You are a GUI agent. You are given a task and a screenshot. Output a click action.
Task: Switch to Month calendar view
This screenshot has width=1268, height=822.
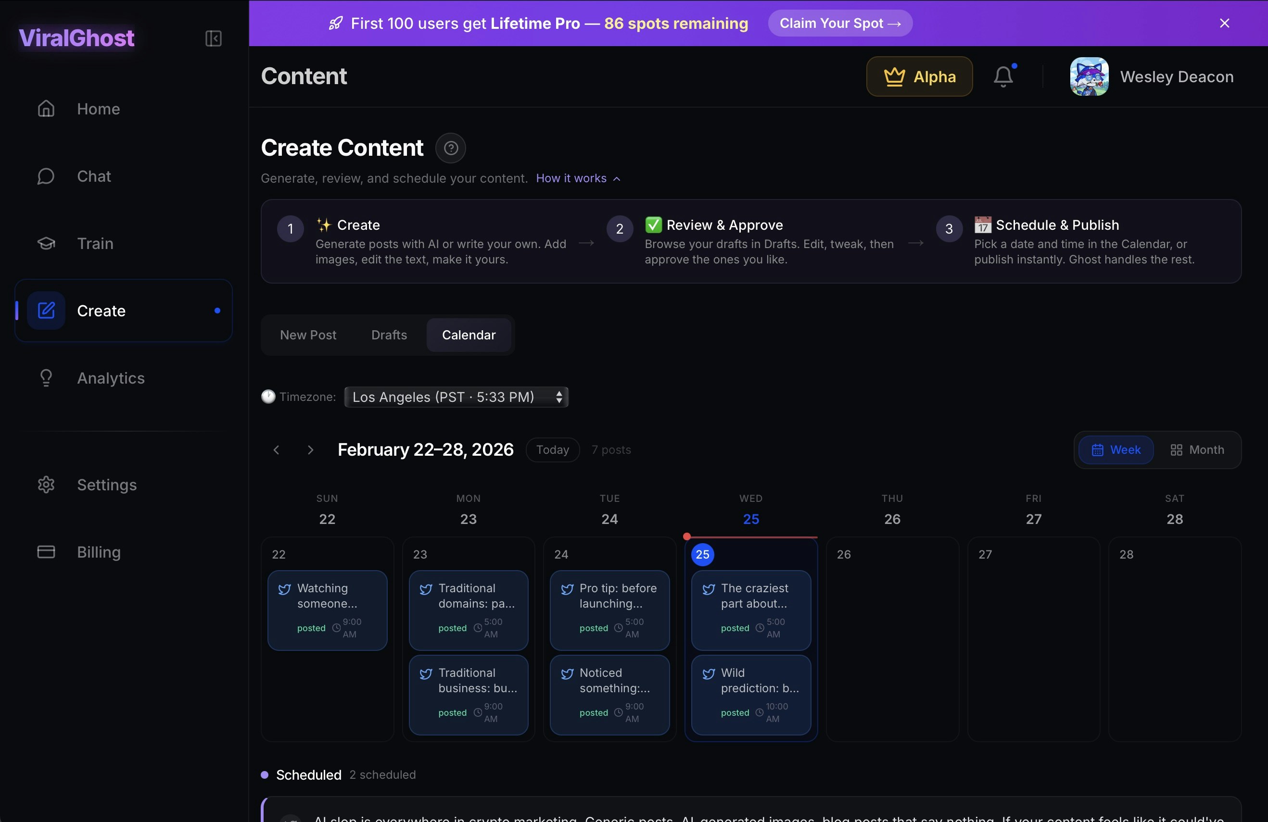[1197, 449]
